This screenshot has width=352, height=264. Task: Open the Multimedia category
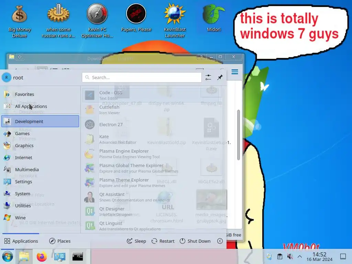coord(40,170)
